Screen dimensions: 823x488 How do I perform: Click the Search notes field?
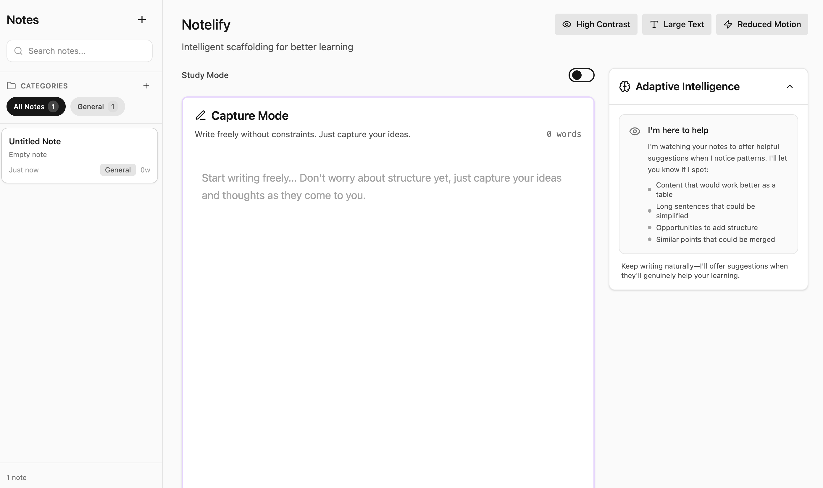click(79, 51)
